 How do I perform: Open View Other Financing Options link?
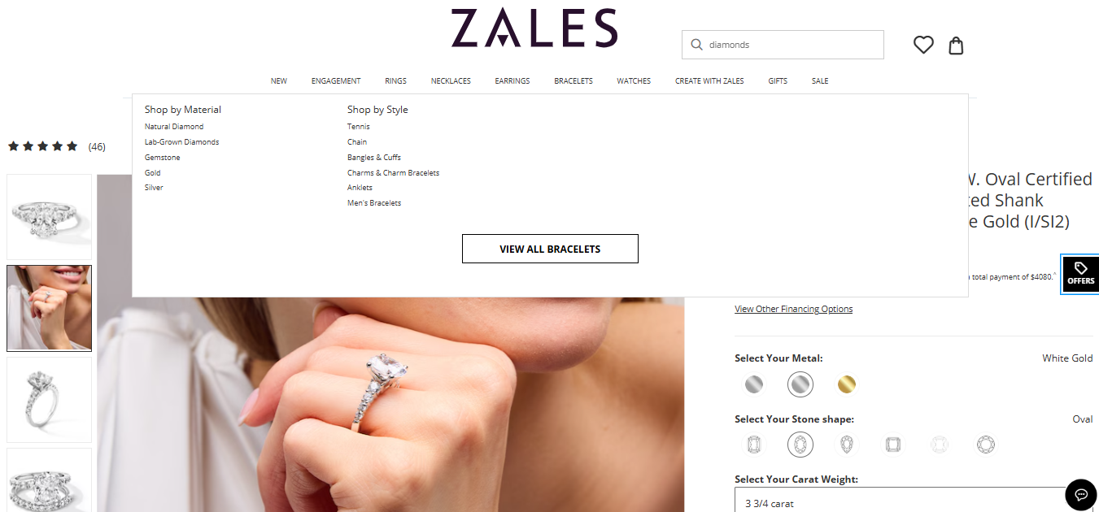tap(793, 309)
